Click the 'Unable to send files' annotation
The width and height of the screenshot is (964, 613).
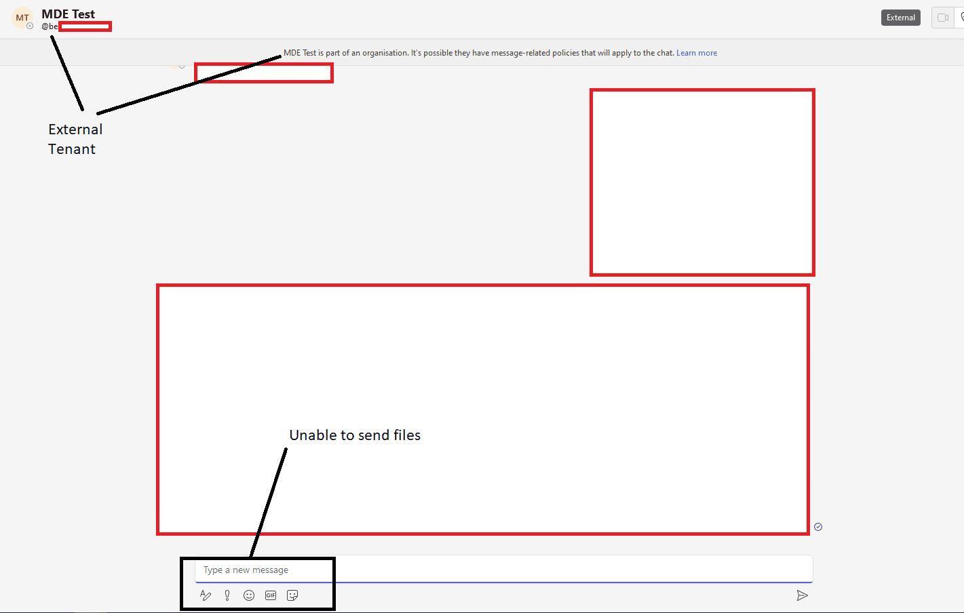[x=355, y=435]
